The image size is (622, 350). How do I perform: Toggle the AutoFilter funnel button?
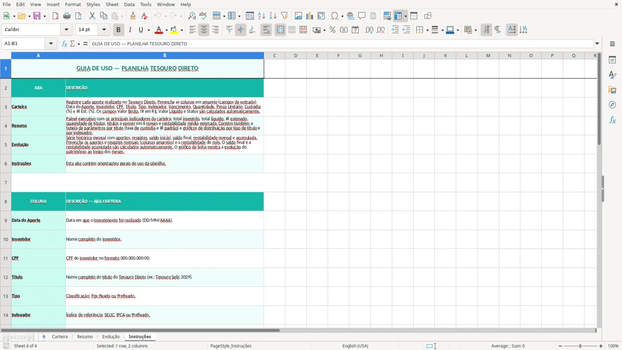285,16
